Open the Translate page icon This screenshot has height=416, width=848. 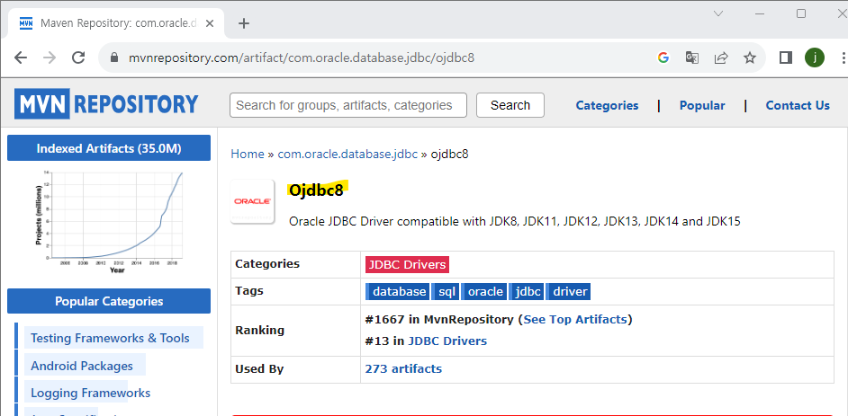[x=691, y=58]
